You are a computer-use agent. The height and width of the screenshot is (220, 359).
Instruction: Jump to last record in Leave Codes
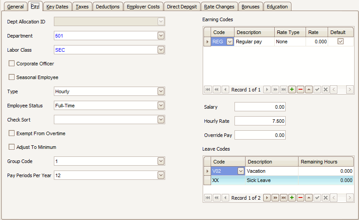pos(283,198)
